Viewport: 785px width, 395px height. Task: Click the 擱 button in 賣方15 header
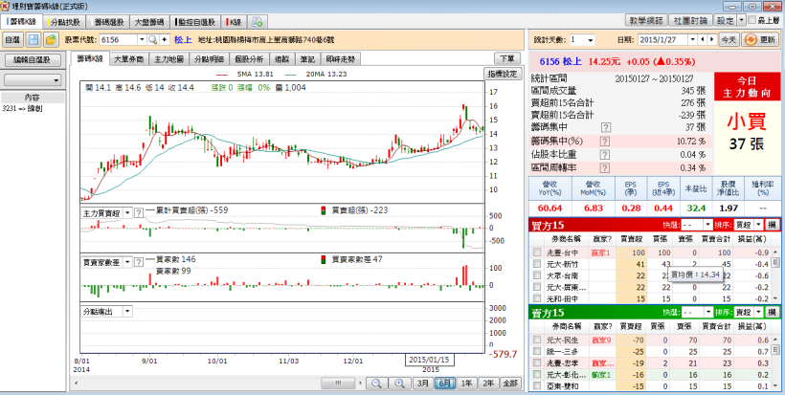click(x=772, y=312)
